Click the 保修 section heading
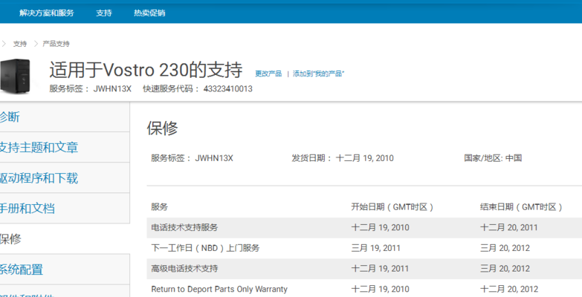The width and height of the screenshot is (582, 297). pos(163,128)
